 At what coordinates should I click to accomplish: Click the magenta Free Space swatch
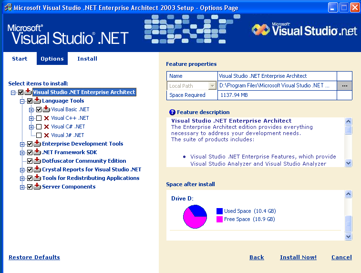(x=219, y=219)
